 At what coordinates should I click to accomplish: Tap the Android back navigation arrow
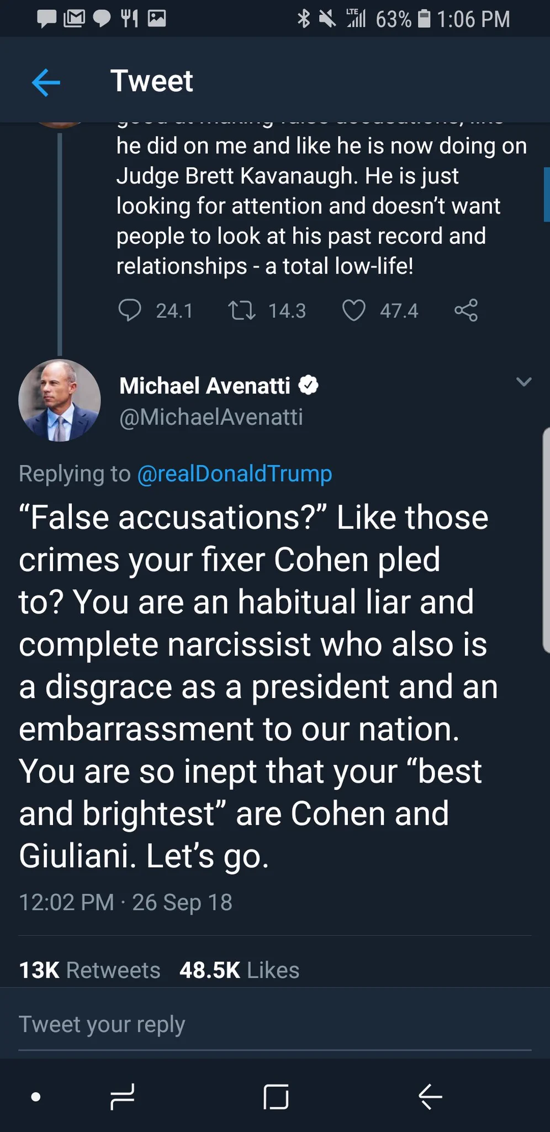point(430,1097)
